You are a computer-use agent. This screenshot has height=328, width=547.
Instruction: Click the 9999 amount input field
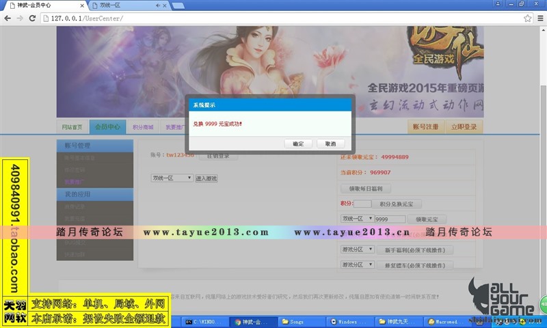[388, 219]
